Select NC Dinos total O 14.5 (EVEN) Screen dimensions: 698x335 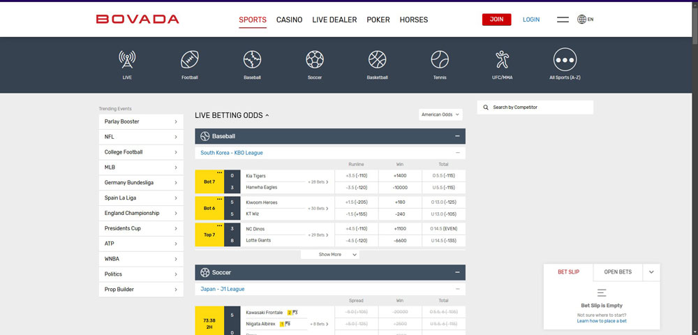[444, 229]
